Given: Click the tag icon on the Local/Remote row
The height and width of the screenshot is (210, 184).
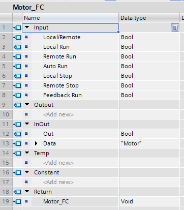Looking at the screenshot, I should click(17, 37).
